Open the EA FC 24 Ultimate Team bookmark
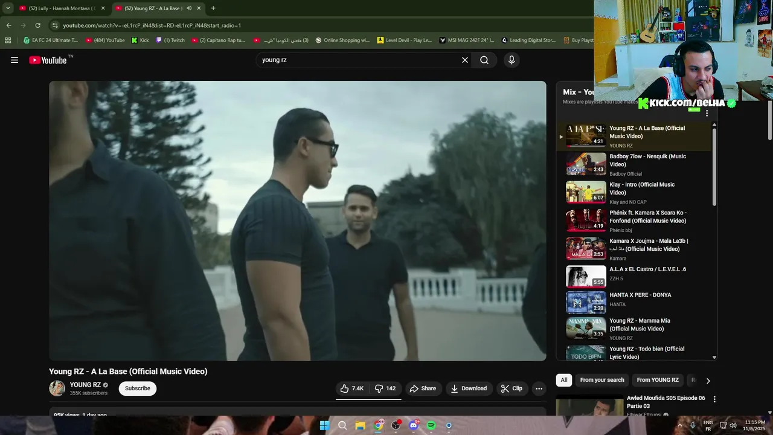The width and height of the screenshot is (773, 435). (51, 40)
